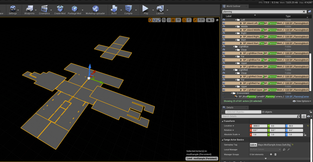313x162 pixels.
Task: Toggle rotation snapping in the viewport
Action: click(x=184, y=20)
